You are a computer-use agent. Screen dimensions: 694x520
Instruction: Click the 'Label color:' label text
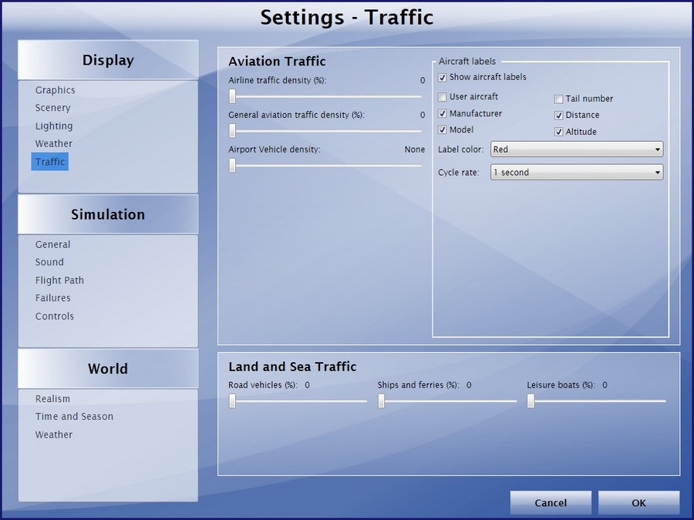pyautogui.click(x=460, y=149)
